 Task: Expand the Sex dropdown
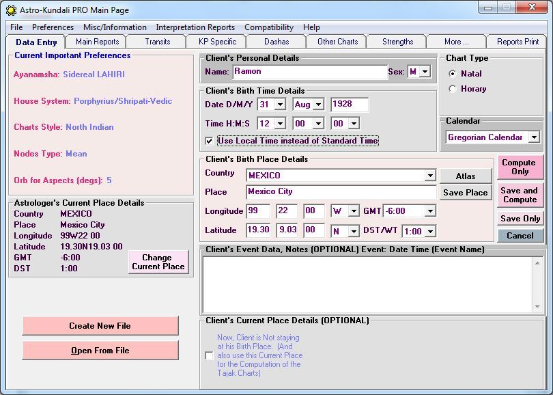click(x=425, y=72)
